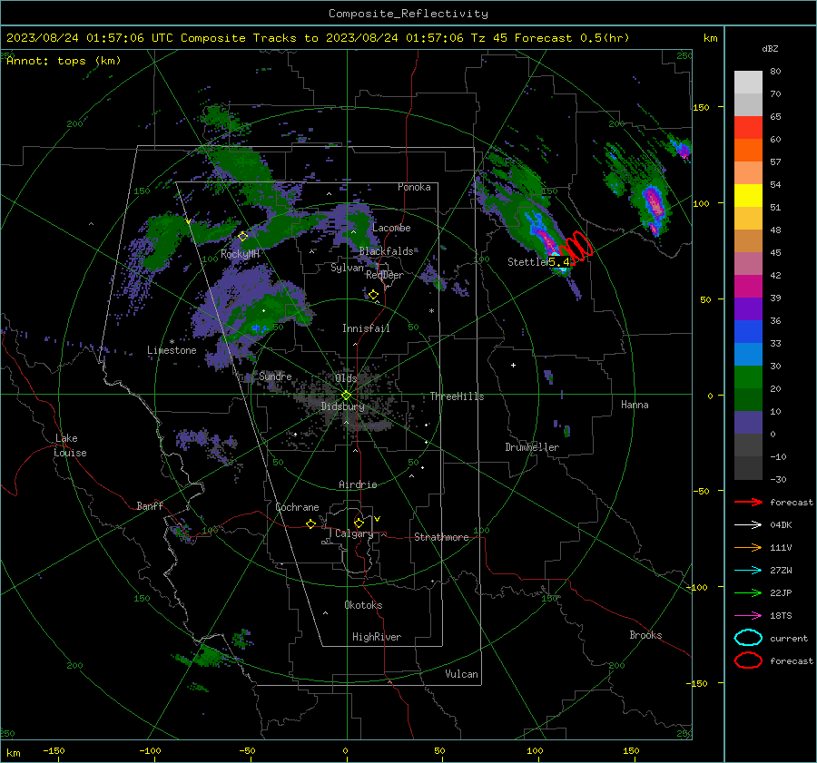Click the Strathmore city label
This screenshot has height=763, width=817.
[x=441, y=537]
